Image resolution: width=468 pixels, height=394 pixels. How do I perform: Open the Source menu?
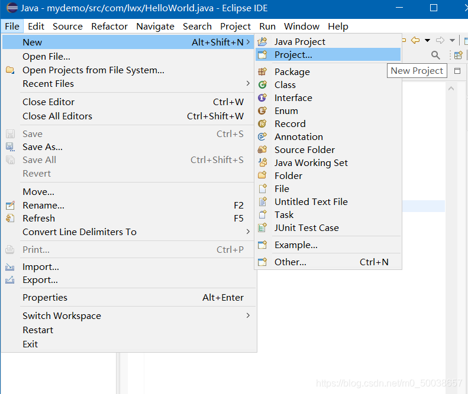(68, 26)
